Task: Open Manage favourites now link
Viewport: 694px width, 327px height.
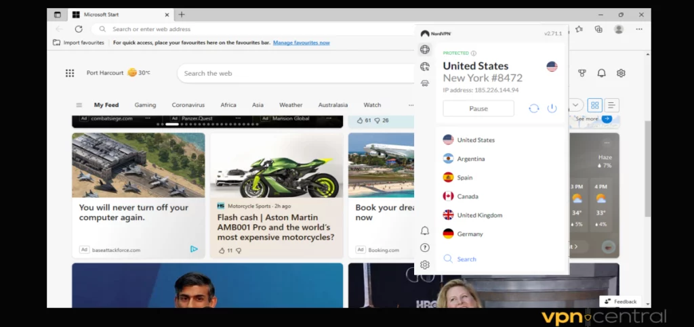Action: click(x=302, y=43)
